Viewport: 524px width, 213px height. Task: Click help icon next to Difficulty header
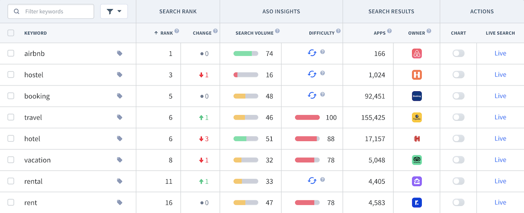[338, 31]
